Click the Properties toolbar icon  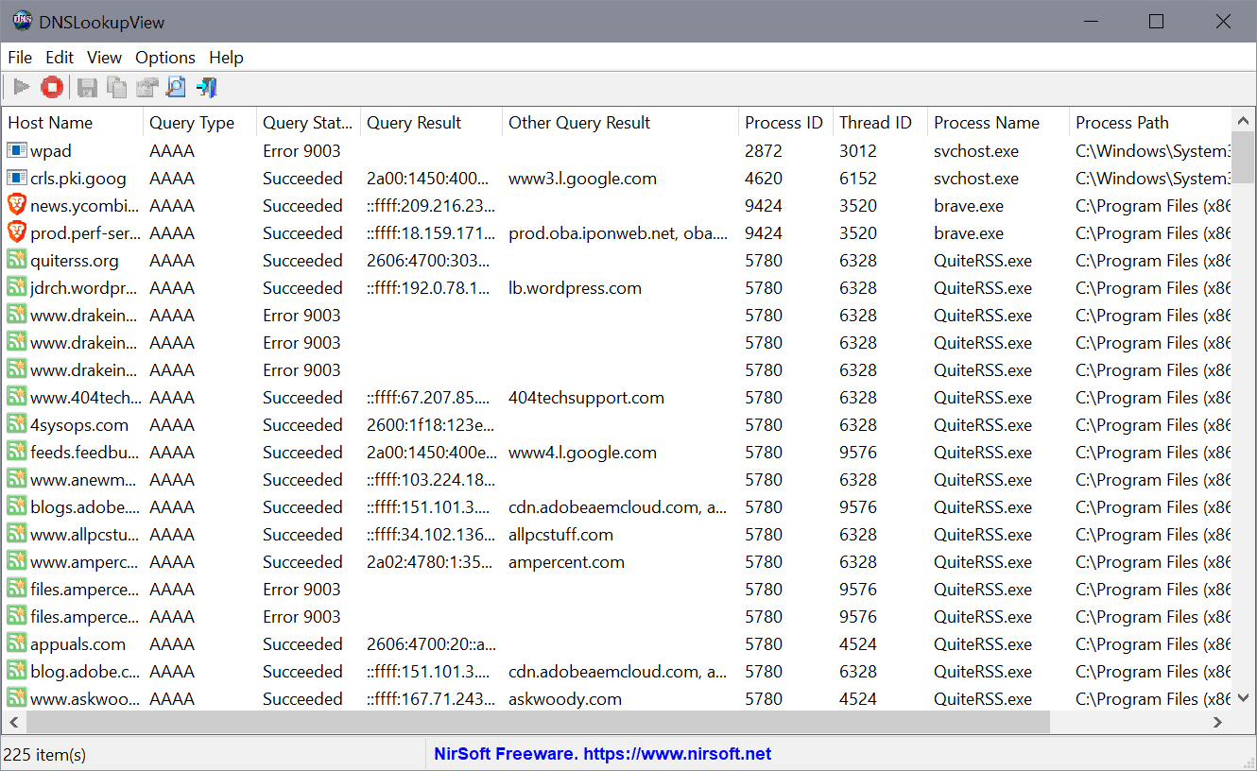click(146, 88)
